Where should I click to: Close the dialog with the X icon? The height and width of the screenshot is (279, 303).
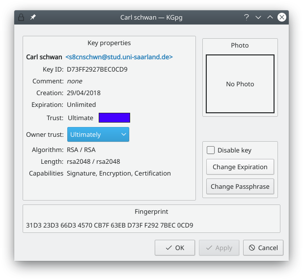282,17
